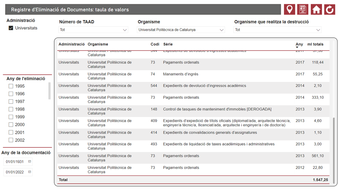The image size is (339, 189).
Task: Select the code 414 cell
Action: coord(154,132)
